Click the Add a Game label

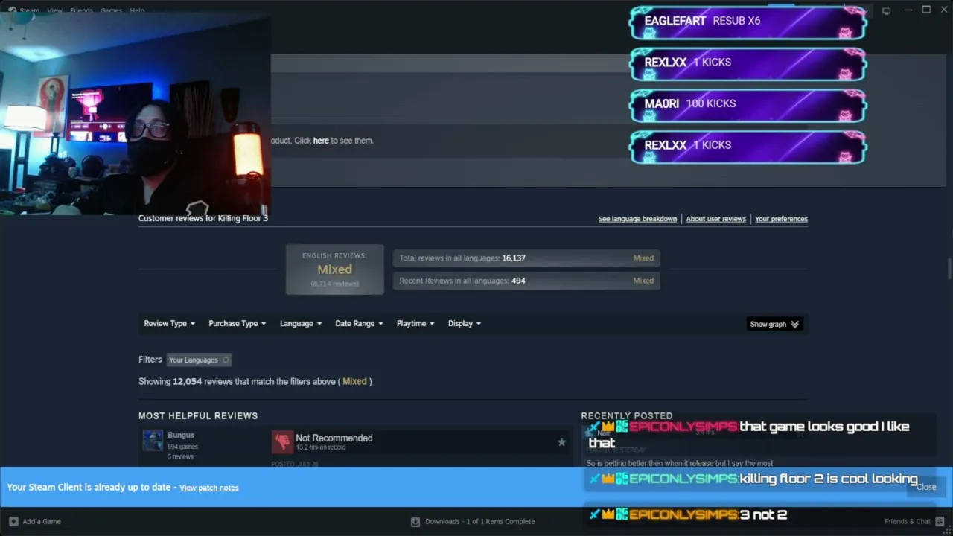42,521
